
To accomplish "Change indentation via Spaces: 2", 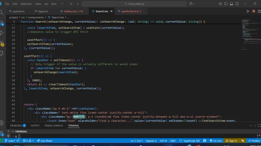I will 151,141.
